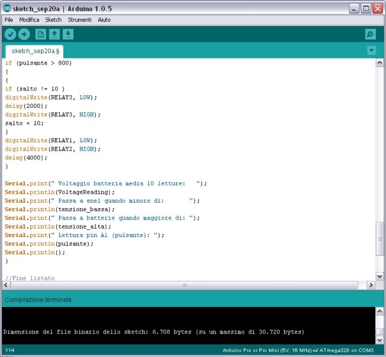Open the Sketch menu

[53, 20]
